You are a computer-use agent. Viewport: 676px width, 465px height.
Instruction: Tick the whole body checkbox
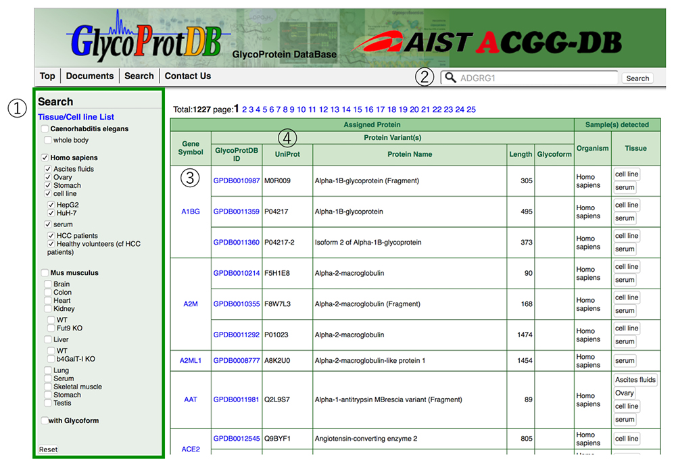coord(48,140)
